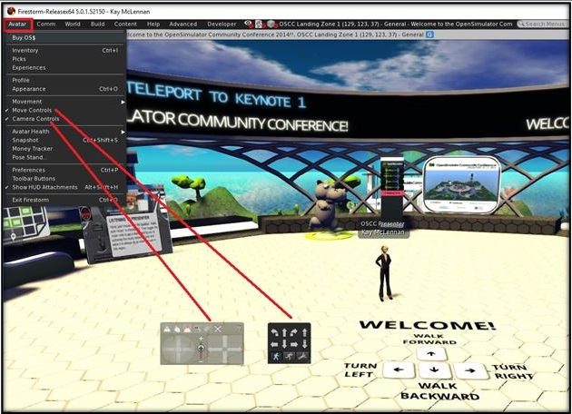Click the camera zoom out minus
The image size is (572, 414).
(x=201, y=361)
